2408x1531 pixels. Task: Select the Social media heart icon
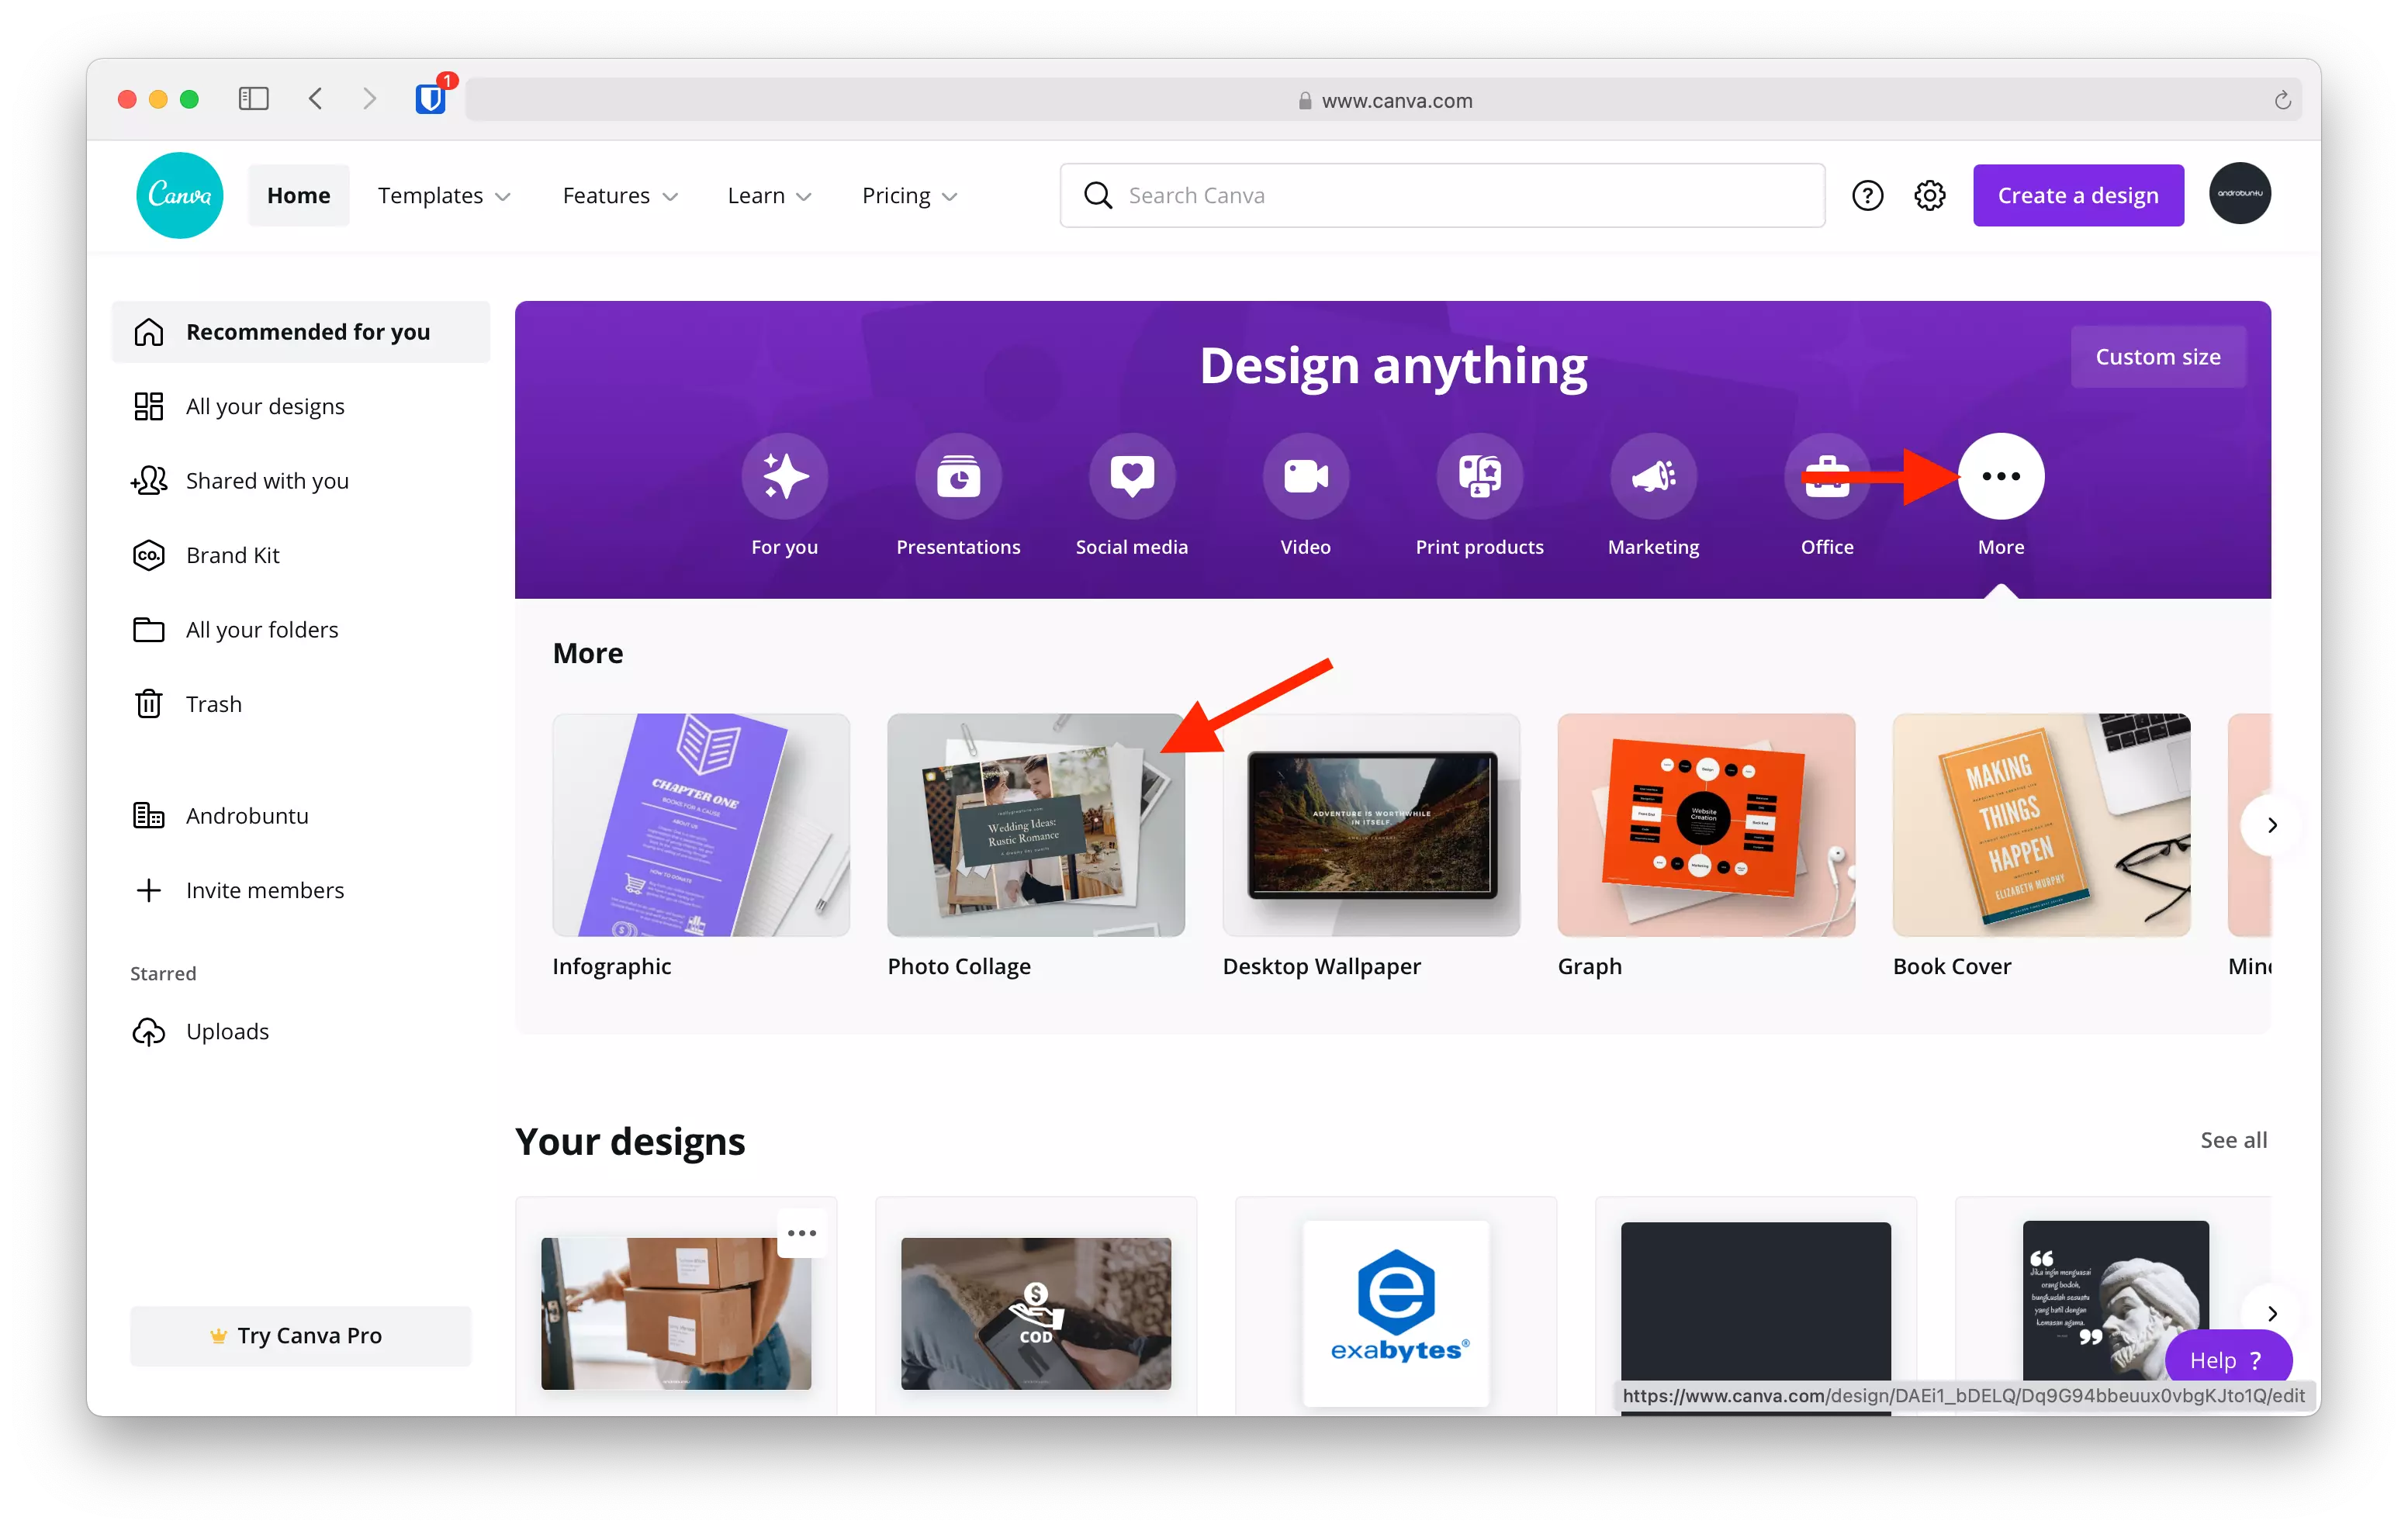pos(1131,477)
